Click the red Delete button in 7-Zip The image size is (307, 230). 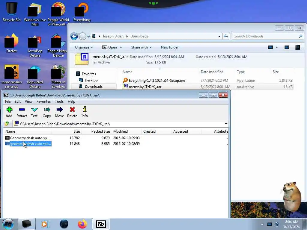pyautogui.click(x=72, y=112)
